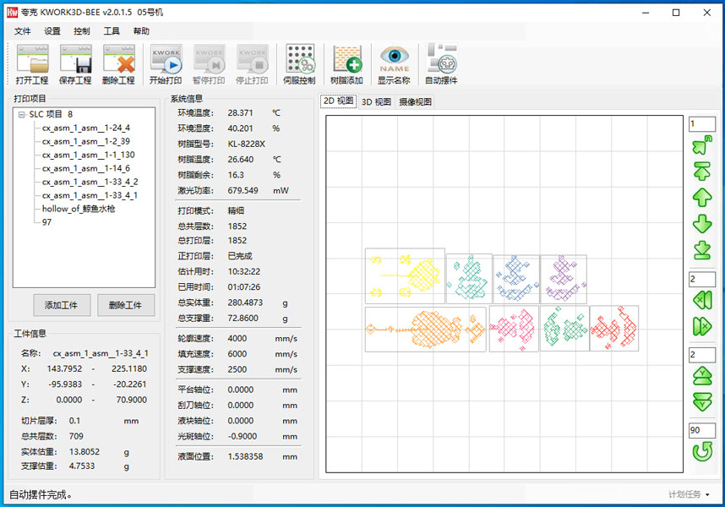Select the blue part in 2D view
The height and width of the screenshot is (507, 725).
(x=516, y=279)
